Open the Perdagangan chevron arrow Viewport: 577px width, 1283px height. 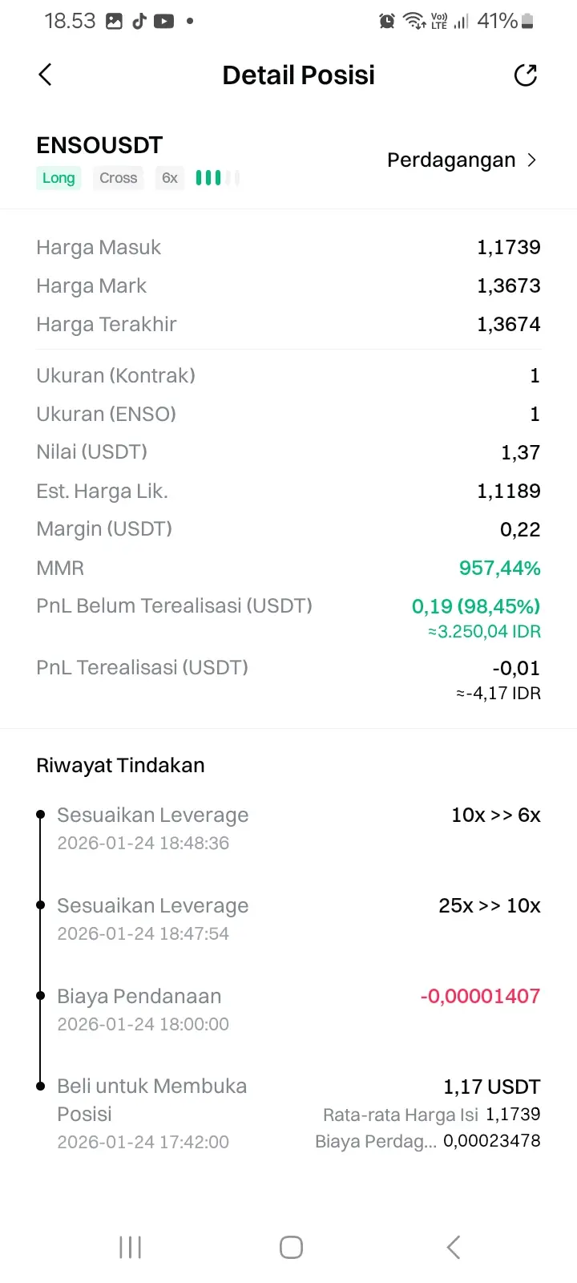[532, 160]
